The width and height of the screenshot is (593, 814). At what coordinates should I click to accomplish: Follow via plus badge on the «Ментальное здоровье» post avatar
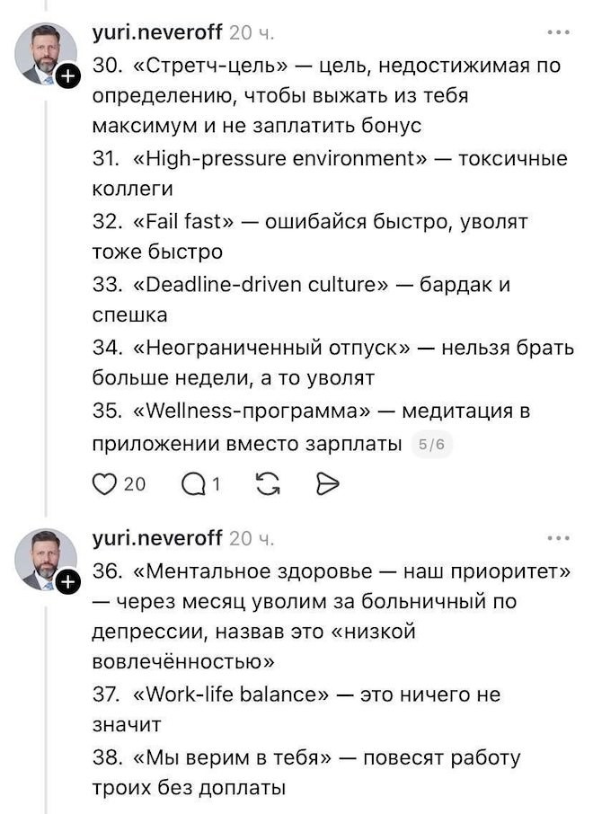point(68,582)
